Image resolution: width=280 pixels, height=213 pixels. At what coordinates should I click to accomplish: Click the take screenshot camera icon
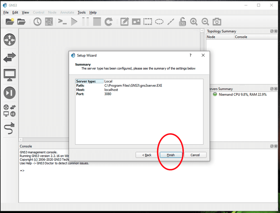(x=217, y=22)
